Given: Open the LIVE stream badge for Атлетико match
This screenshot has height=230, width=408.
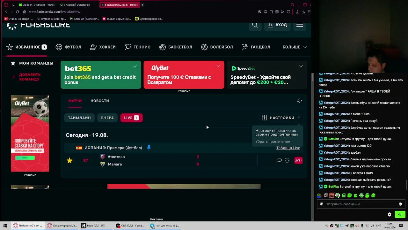Looking at the screenshot, I should 298,160.
